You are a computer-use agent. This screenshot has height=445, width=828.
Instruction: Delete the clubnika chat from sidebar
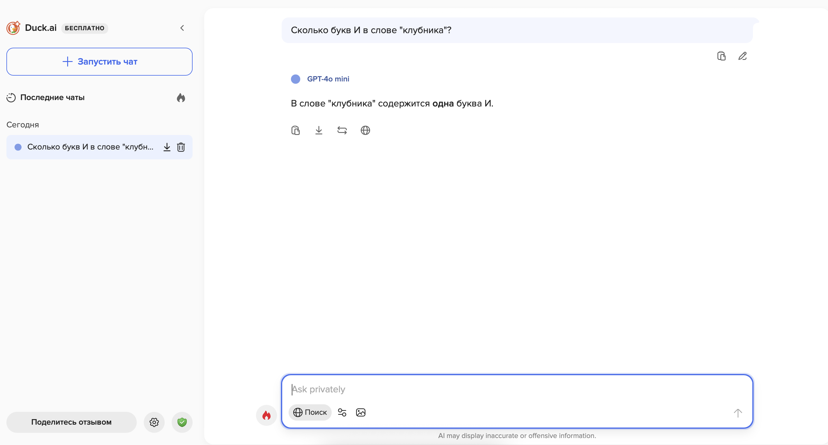181,147
